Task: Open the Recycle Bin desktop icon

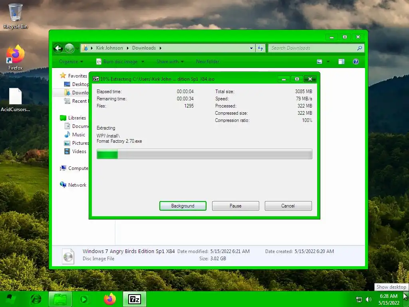Action: pyautogui.click(x=15, y=16)
